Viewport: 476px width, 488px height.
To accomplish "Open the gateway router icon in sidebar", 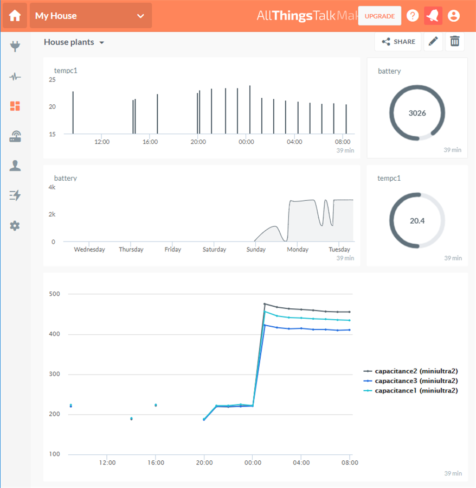I will 15,137.
